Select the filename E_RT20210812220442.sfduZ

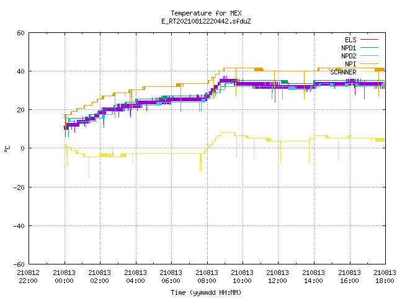click(x=206, y=21)
